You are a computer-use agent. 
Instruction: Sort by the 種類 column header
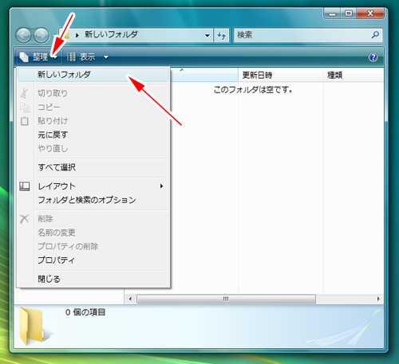click(x=354, y=75)
